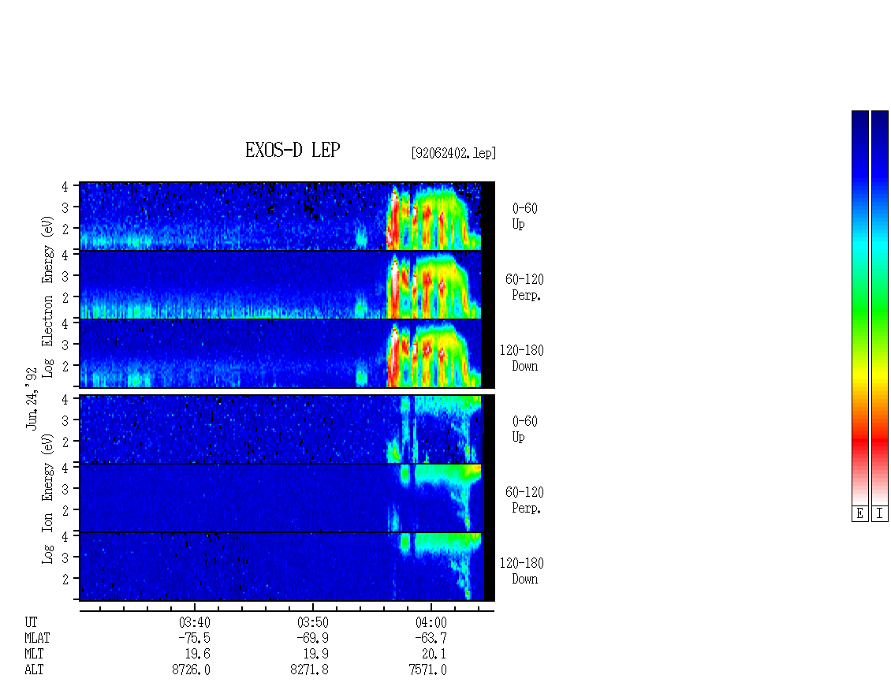Click the ALT value 8271.8
891x690 pixels.
point(310,670)
